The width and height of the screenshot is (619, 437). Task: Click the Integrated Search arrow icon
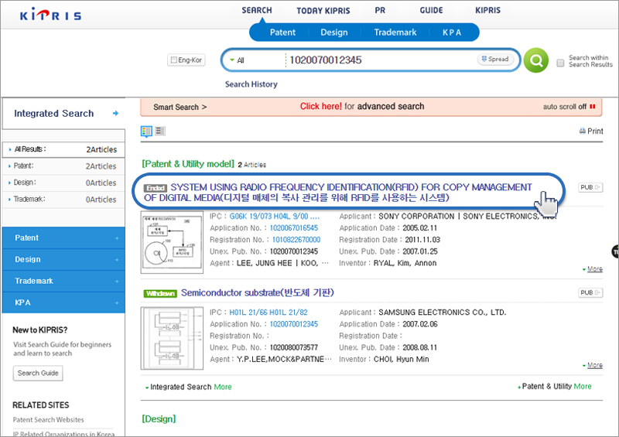115,113
